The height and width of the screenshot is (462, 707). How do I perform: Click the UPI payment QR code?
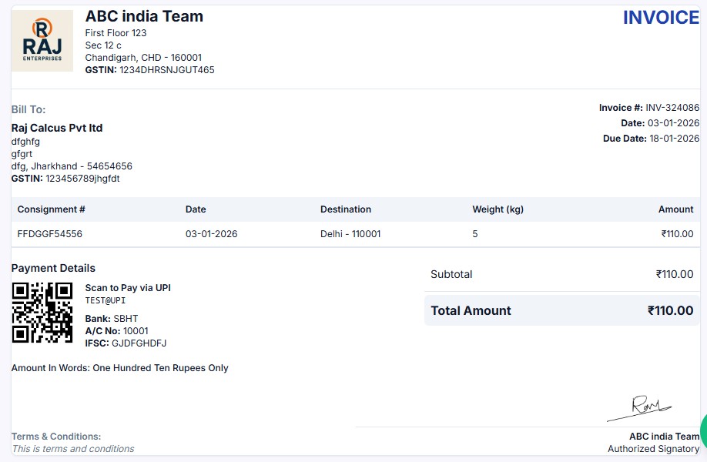pyautogui.click(x=42, y=313)
